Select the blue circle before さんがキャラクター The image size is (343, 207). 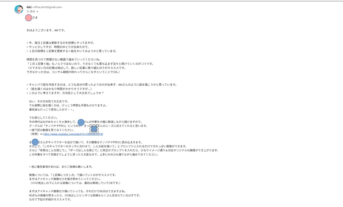[35, 142]
